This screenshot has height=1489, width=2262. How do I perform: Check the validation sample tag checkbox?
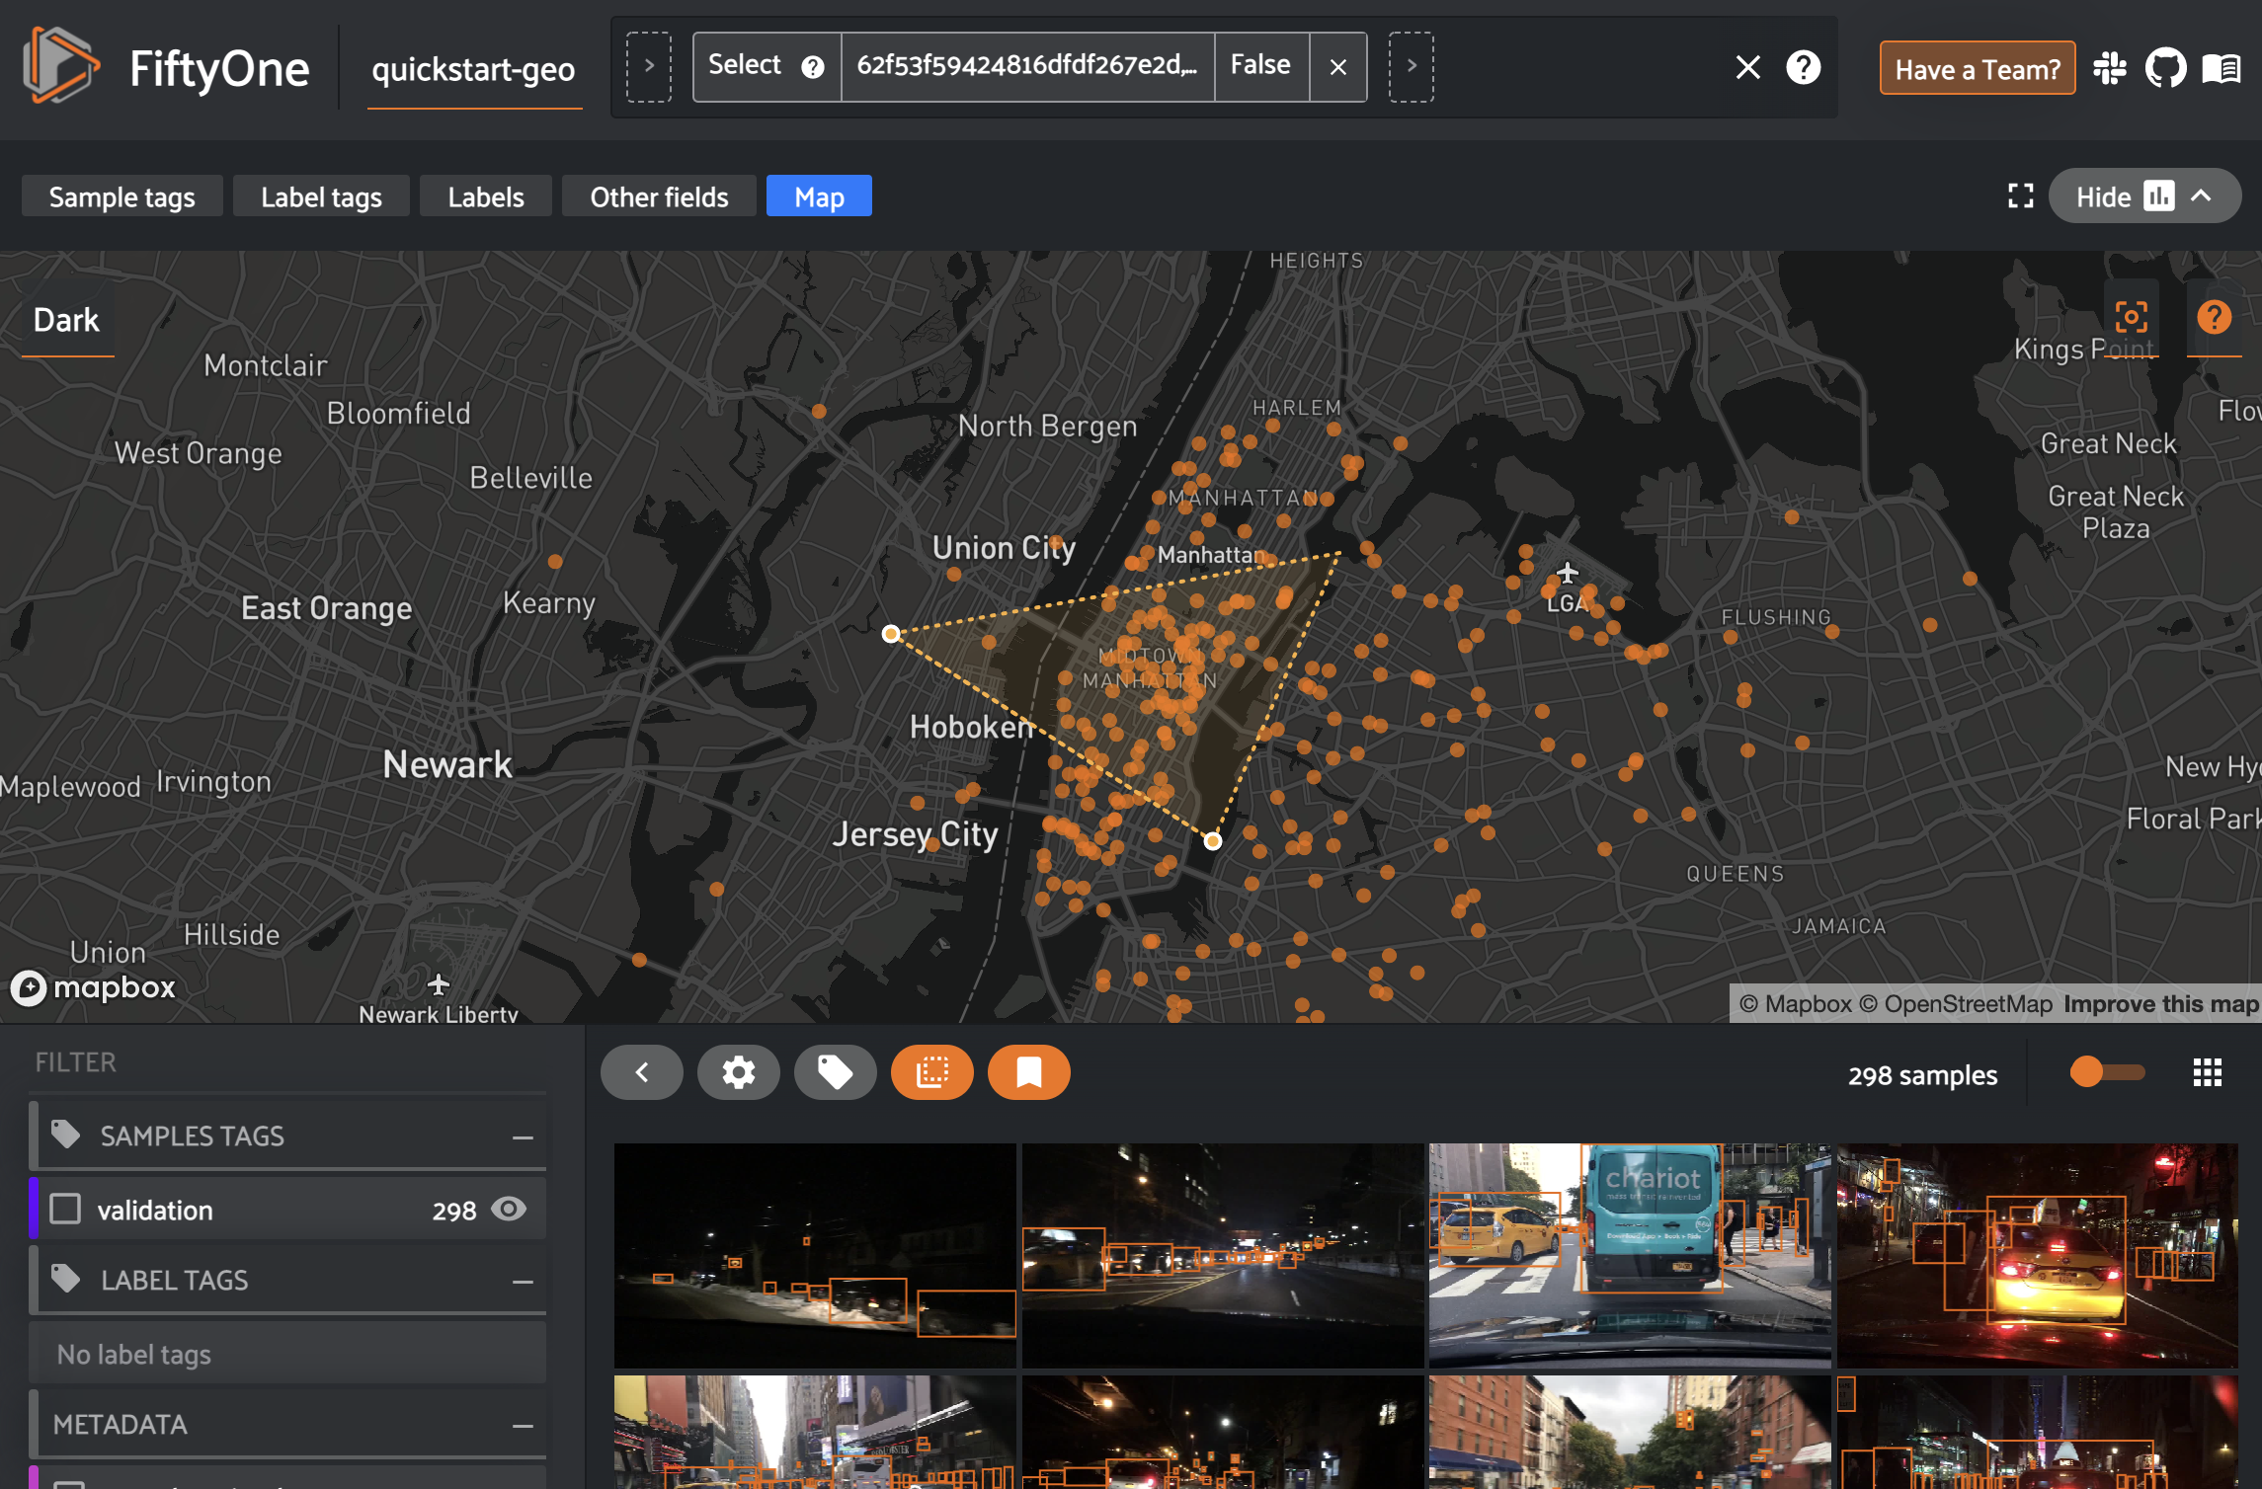[65, 1209]
